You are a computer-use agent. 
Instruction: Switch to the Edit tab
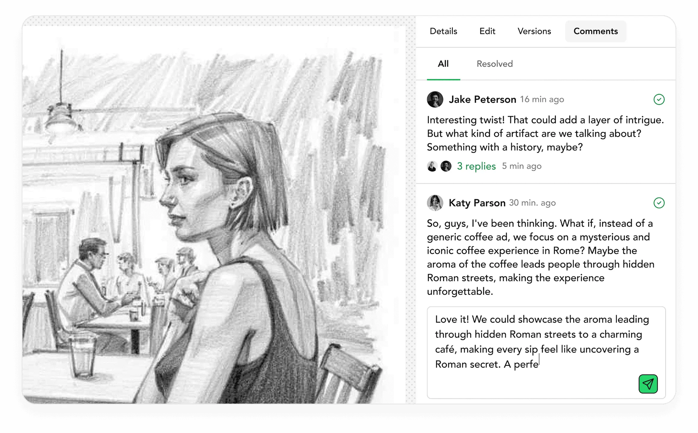487,31
